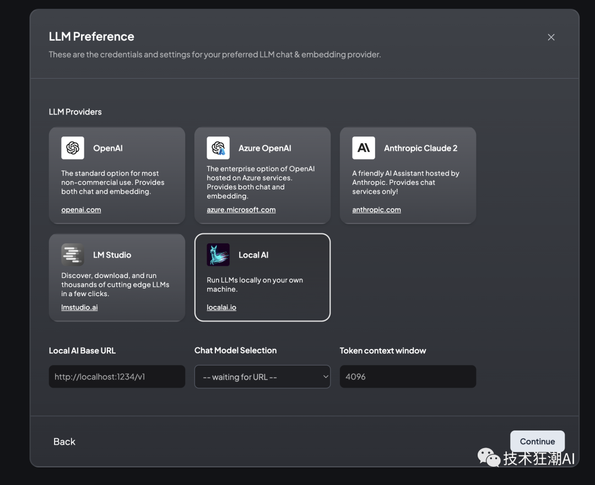Screen dimensions: 595x485
Task: Click the LM Studio logo icon
Action: pyautogui.click(x=73, y=255)
